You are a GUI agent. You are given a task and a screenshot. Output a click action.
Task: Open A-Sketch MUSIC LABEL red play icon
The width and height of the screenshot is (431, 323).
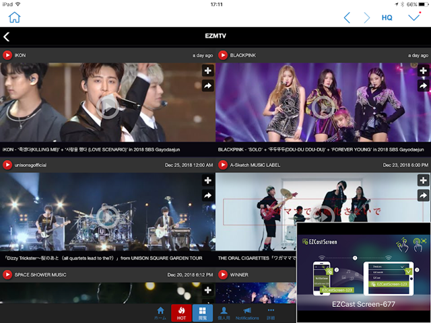[223, 165]
